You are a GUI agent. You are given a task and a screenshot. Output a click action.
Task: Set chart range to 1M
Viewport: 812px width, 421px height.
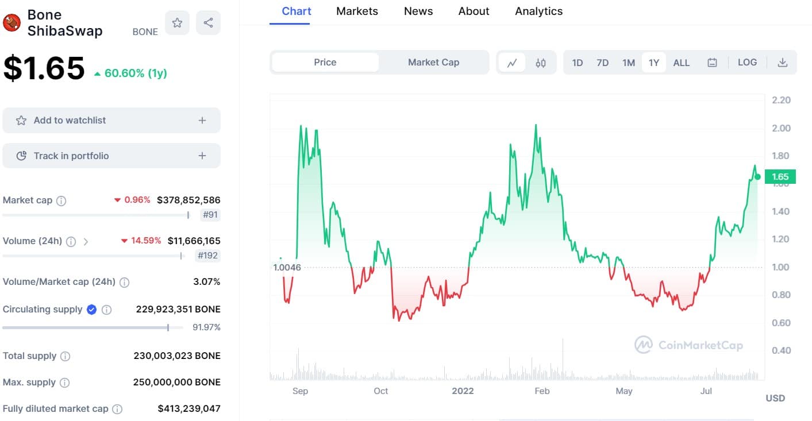[628, 63]
